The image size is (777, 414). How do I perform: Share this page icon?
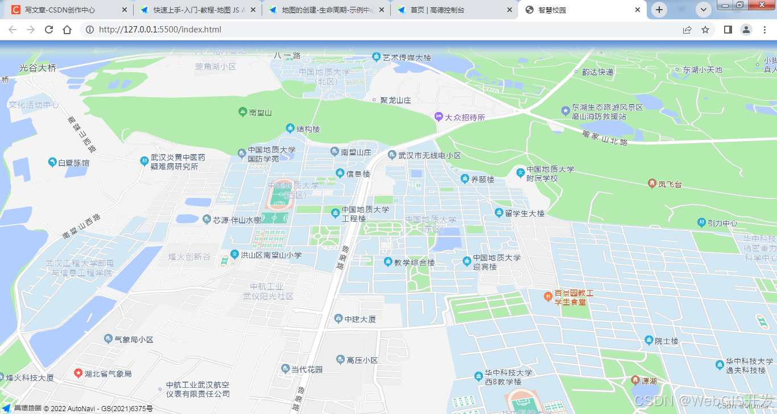pyautogui.click(x=687, y=30)
